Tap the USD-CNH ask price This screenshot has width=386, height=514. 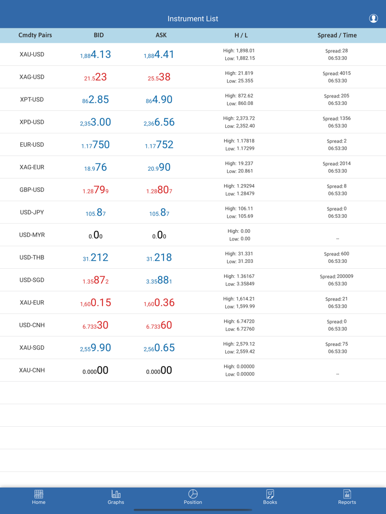coord(159,326)
